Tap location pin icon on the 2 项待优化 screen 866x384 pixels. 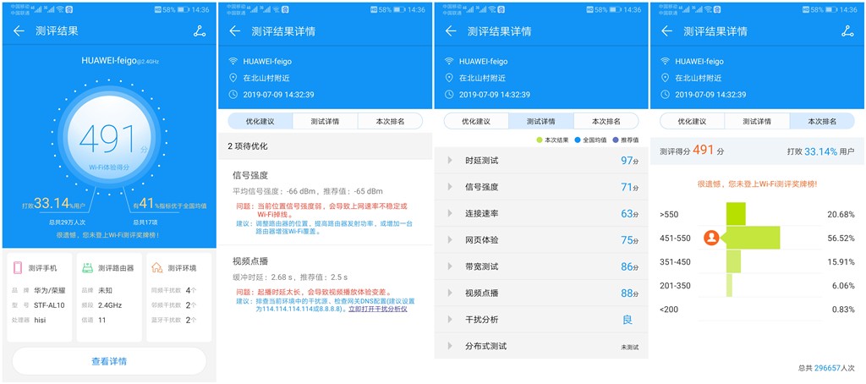click(x=233, y=78)
